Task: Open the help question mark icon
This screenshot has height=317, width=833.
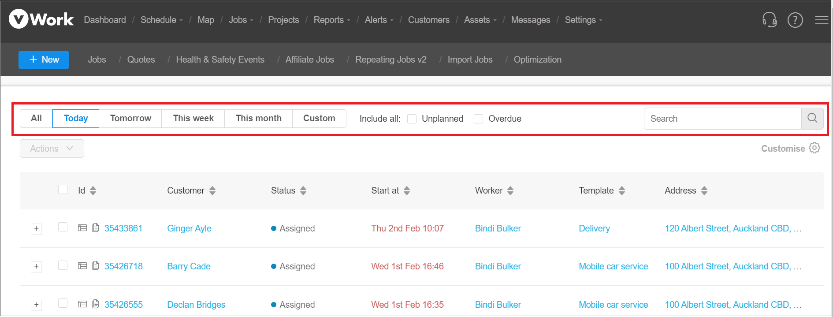Action: pos(795,20)
